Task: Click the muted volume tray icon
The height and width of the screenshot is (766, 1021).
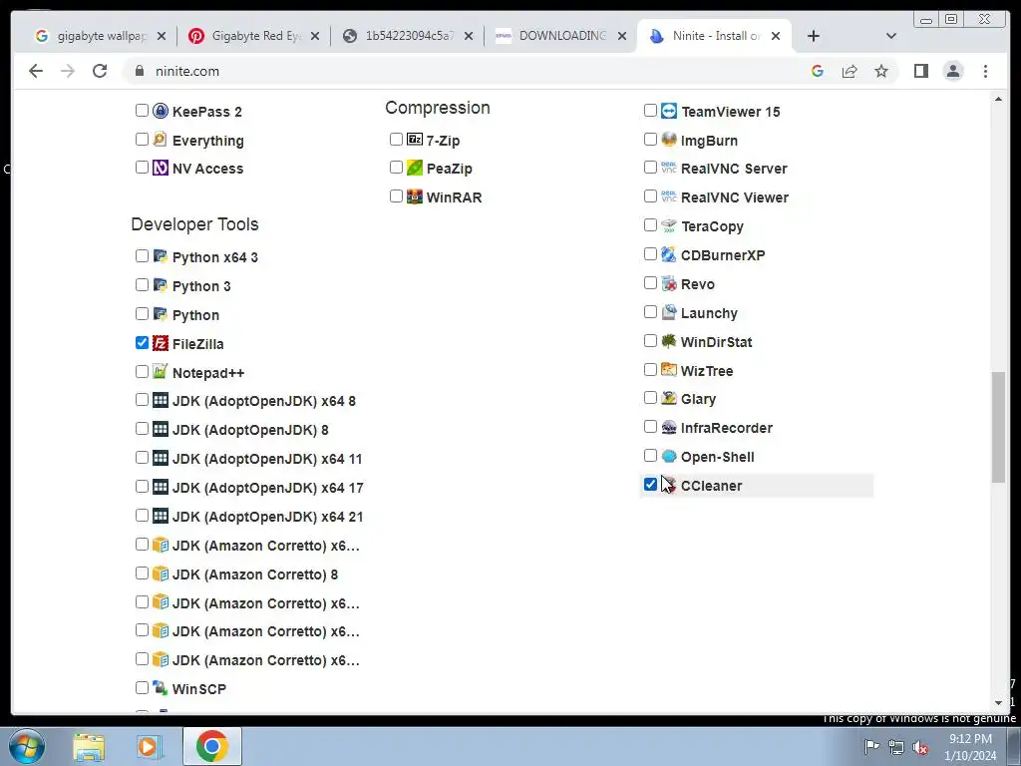Action: (920, 747)
